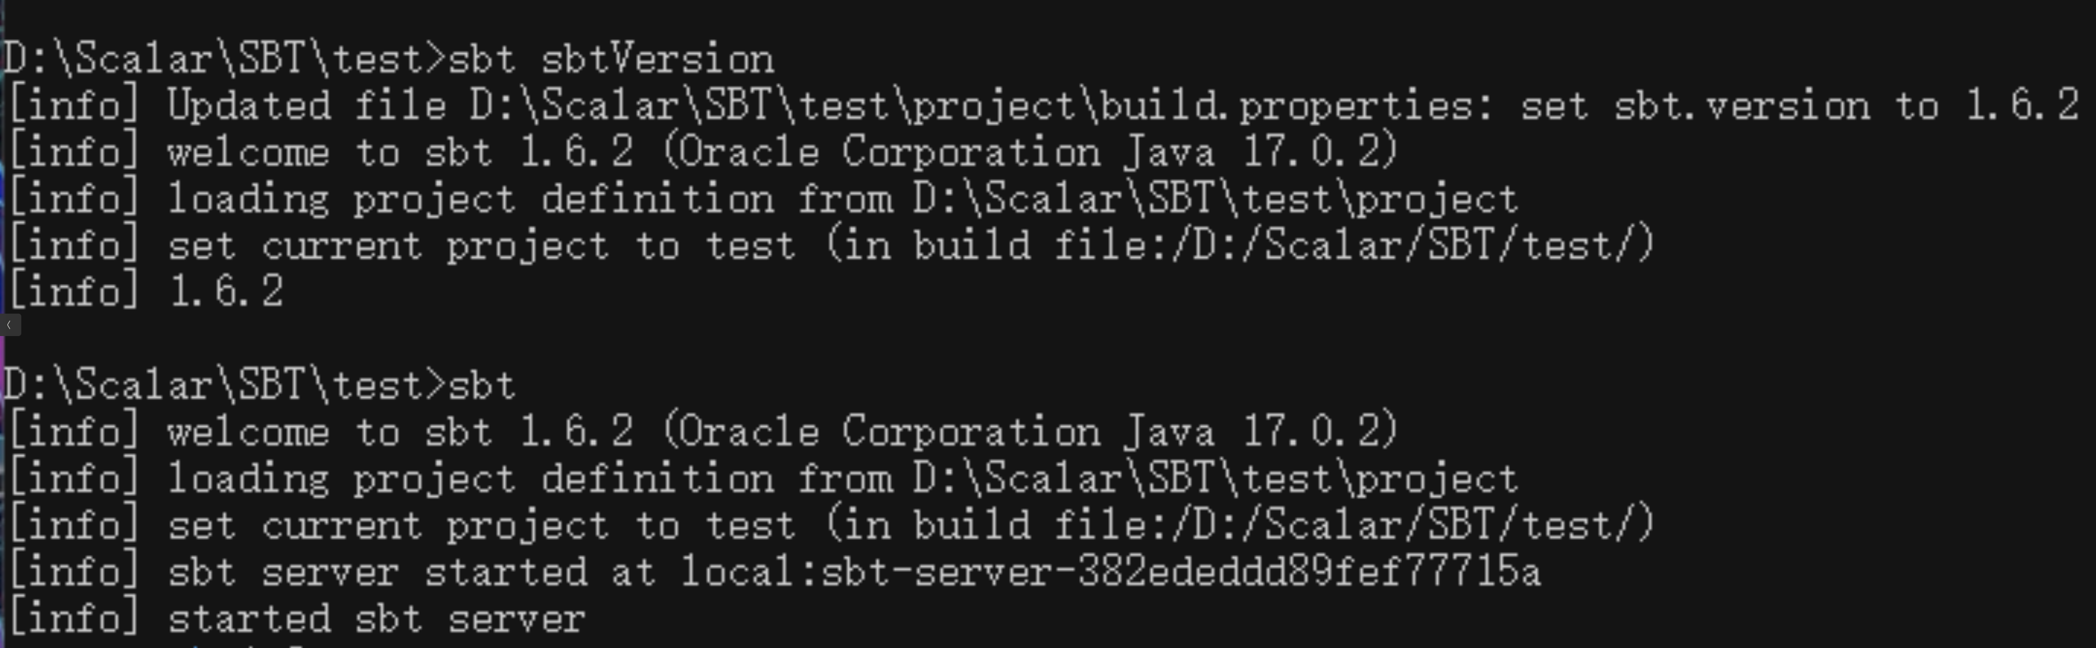Click the second prompt's 'sbt' command
This screenshot has height=648, width=2096.
(482, 385)
